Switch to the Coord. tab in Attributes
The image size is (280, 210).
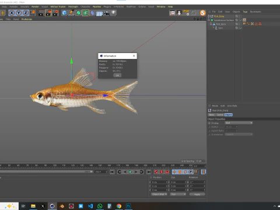220,115
